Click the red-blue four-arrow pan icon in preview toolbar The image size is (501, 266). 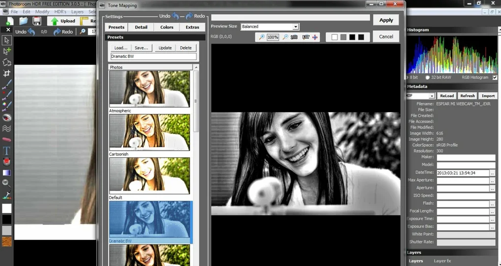[x=315, y=37]
